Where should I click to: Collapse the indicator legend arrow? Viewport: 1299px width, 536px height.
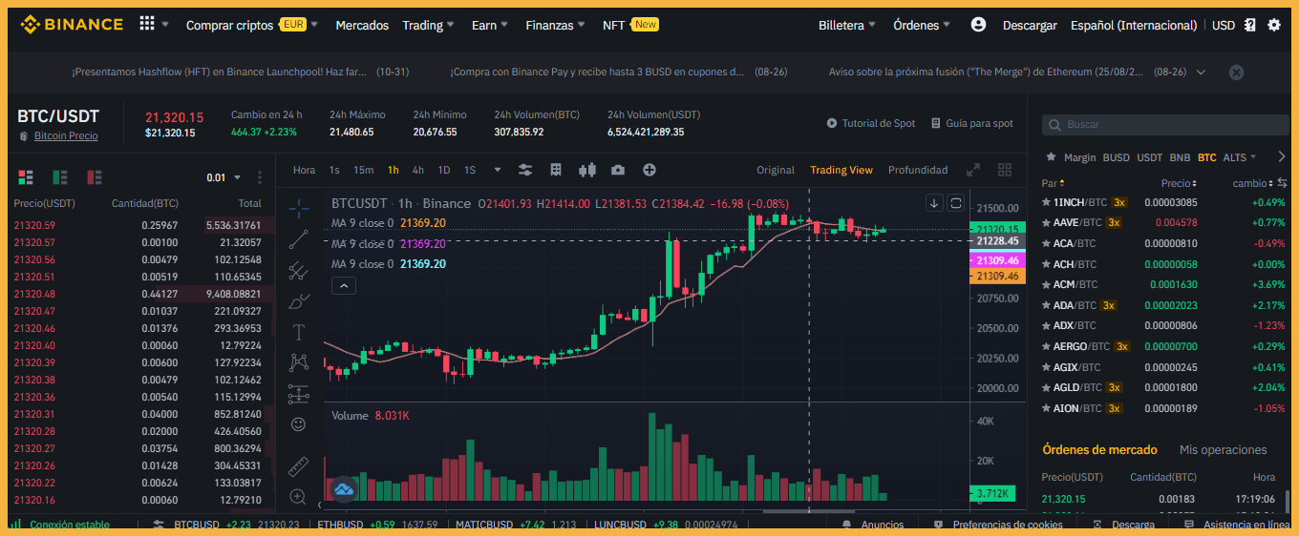[344, 285]
